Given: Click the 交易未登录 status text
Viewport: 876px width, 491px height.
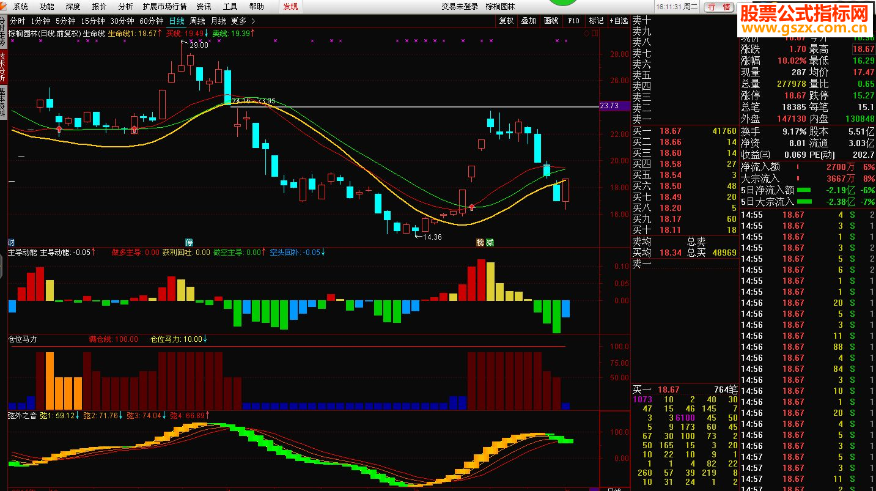Looking at the screenshot, I should point(460,7).
